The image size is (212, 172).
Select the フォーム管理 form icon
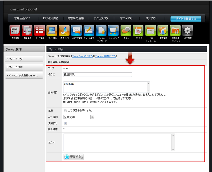click(89, 31)
